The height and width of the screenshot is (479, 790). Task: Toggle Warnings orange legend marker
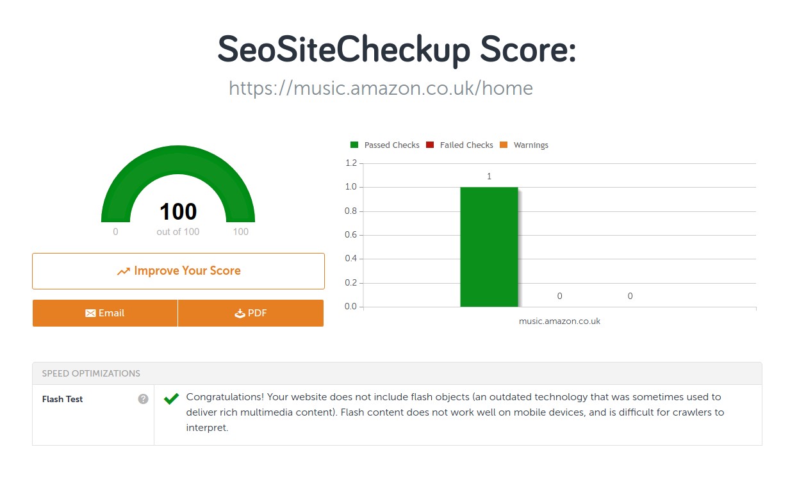coord(504,145)
